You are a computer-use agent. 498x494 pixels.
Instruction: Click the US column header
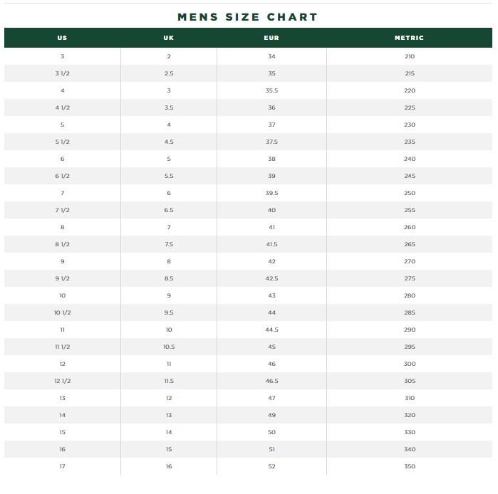click(62, 38)
